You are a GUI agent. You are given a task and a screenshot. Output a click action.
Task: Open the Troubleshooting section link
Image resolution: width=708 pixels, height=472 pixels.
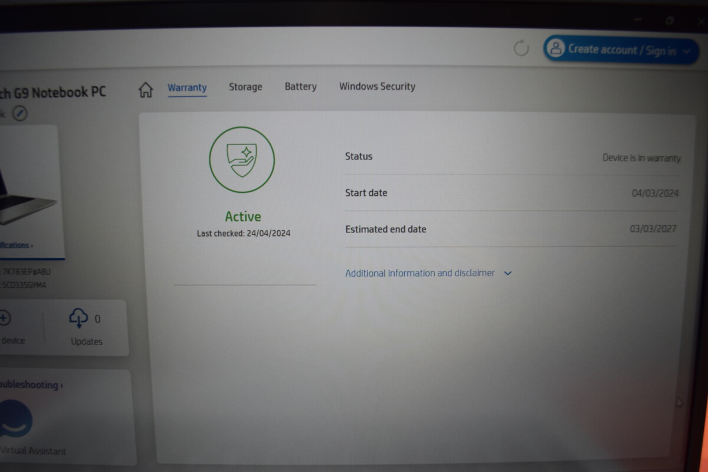coord(31,385)
